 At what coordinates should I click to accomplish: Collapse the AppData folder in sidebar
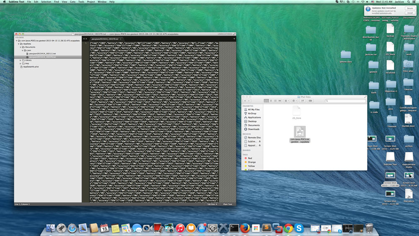pos(19,44)
